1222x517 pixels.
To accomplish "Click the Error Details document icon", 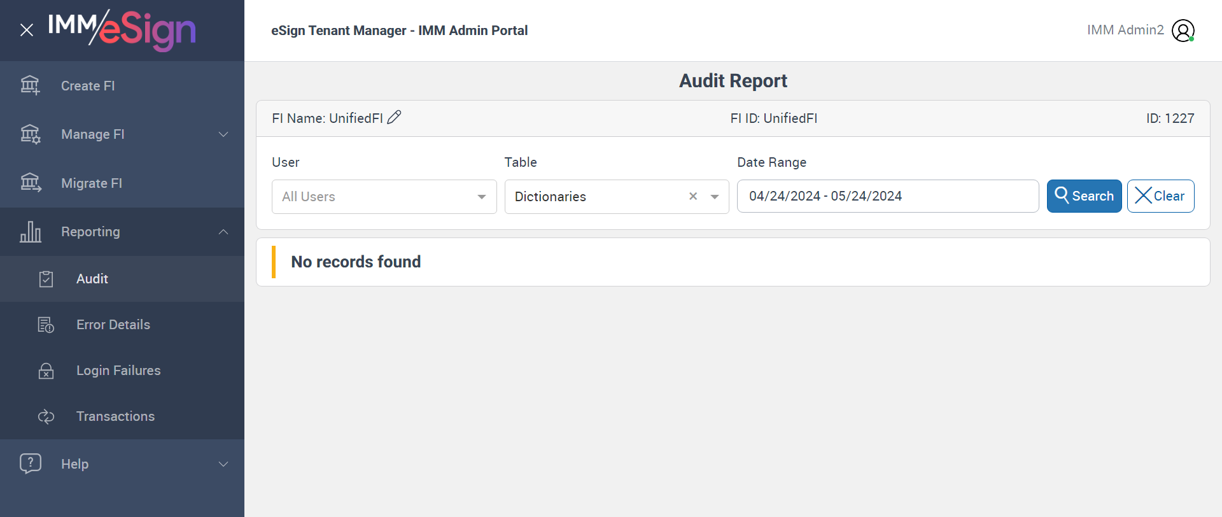I will 46,325.
